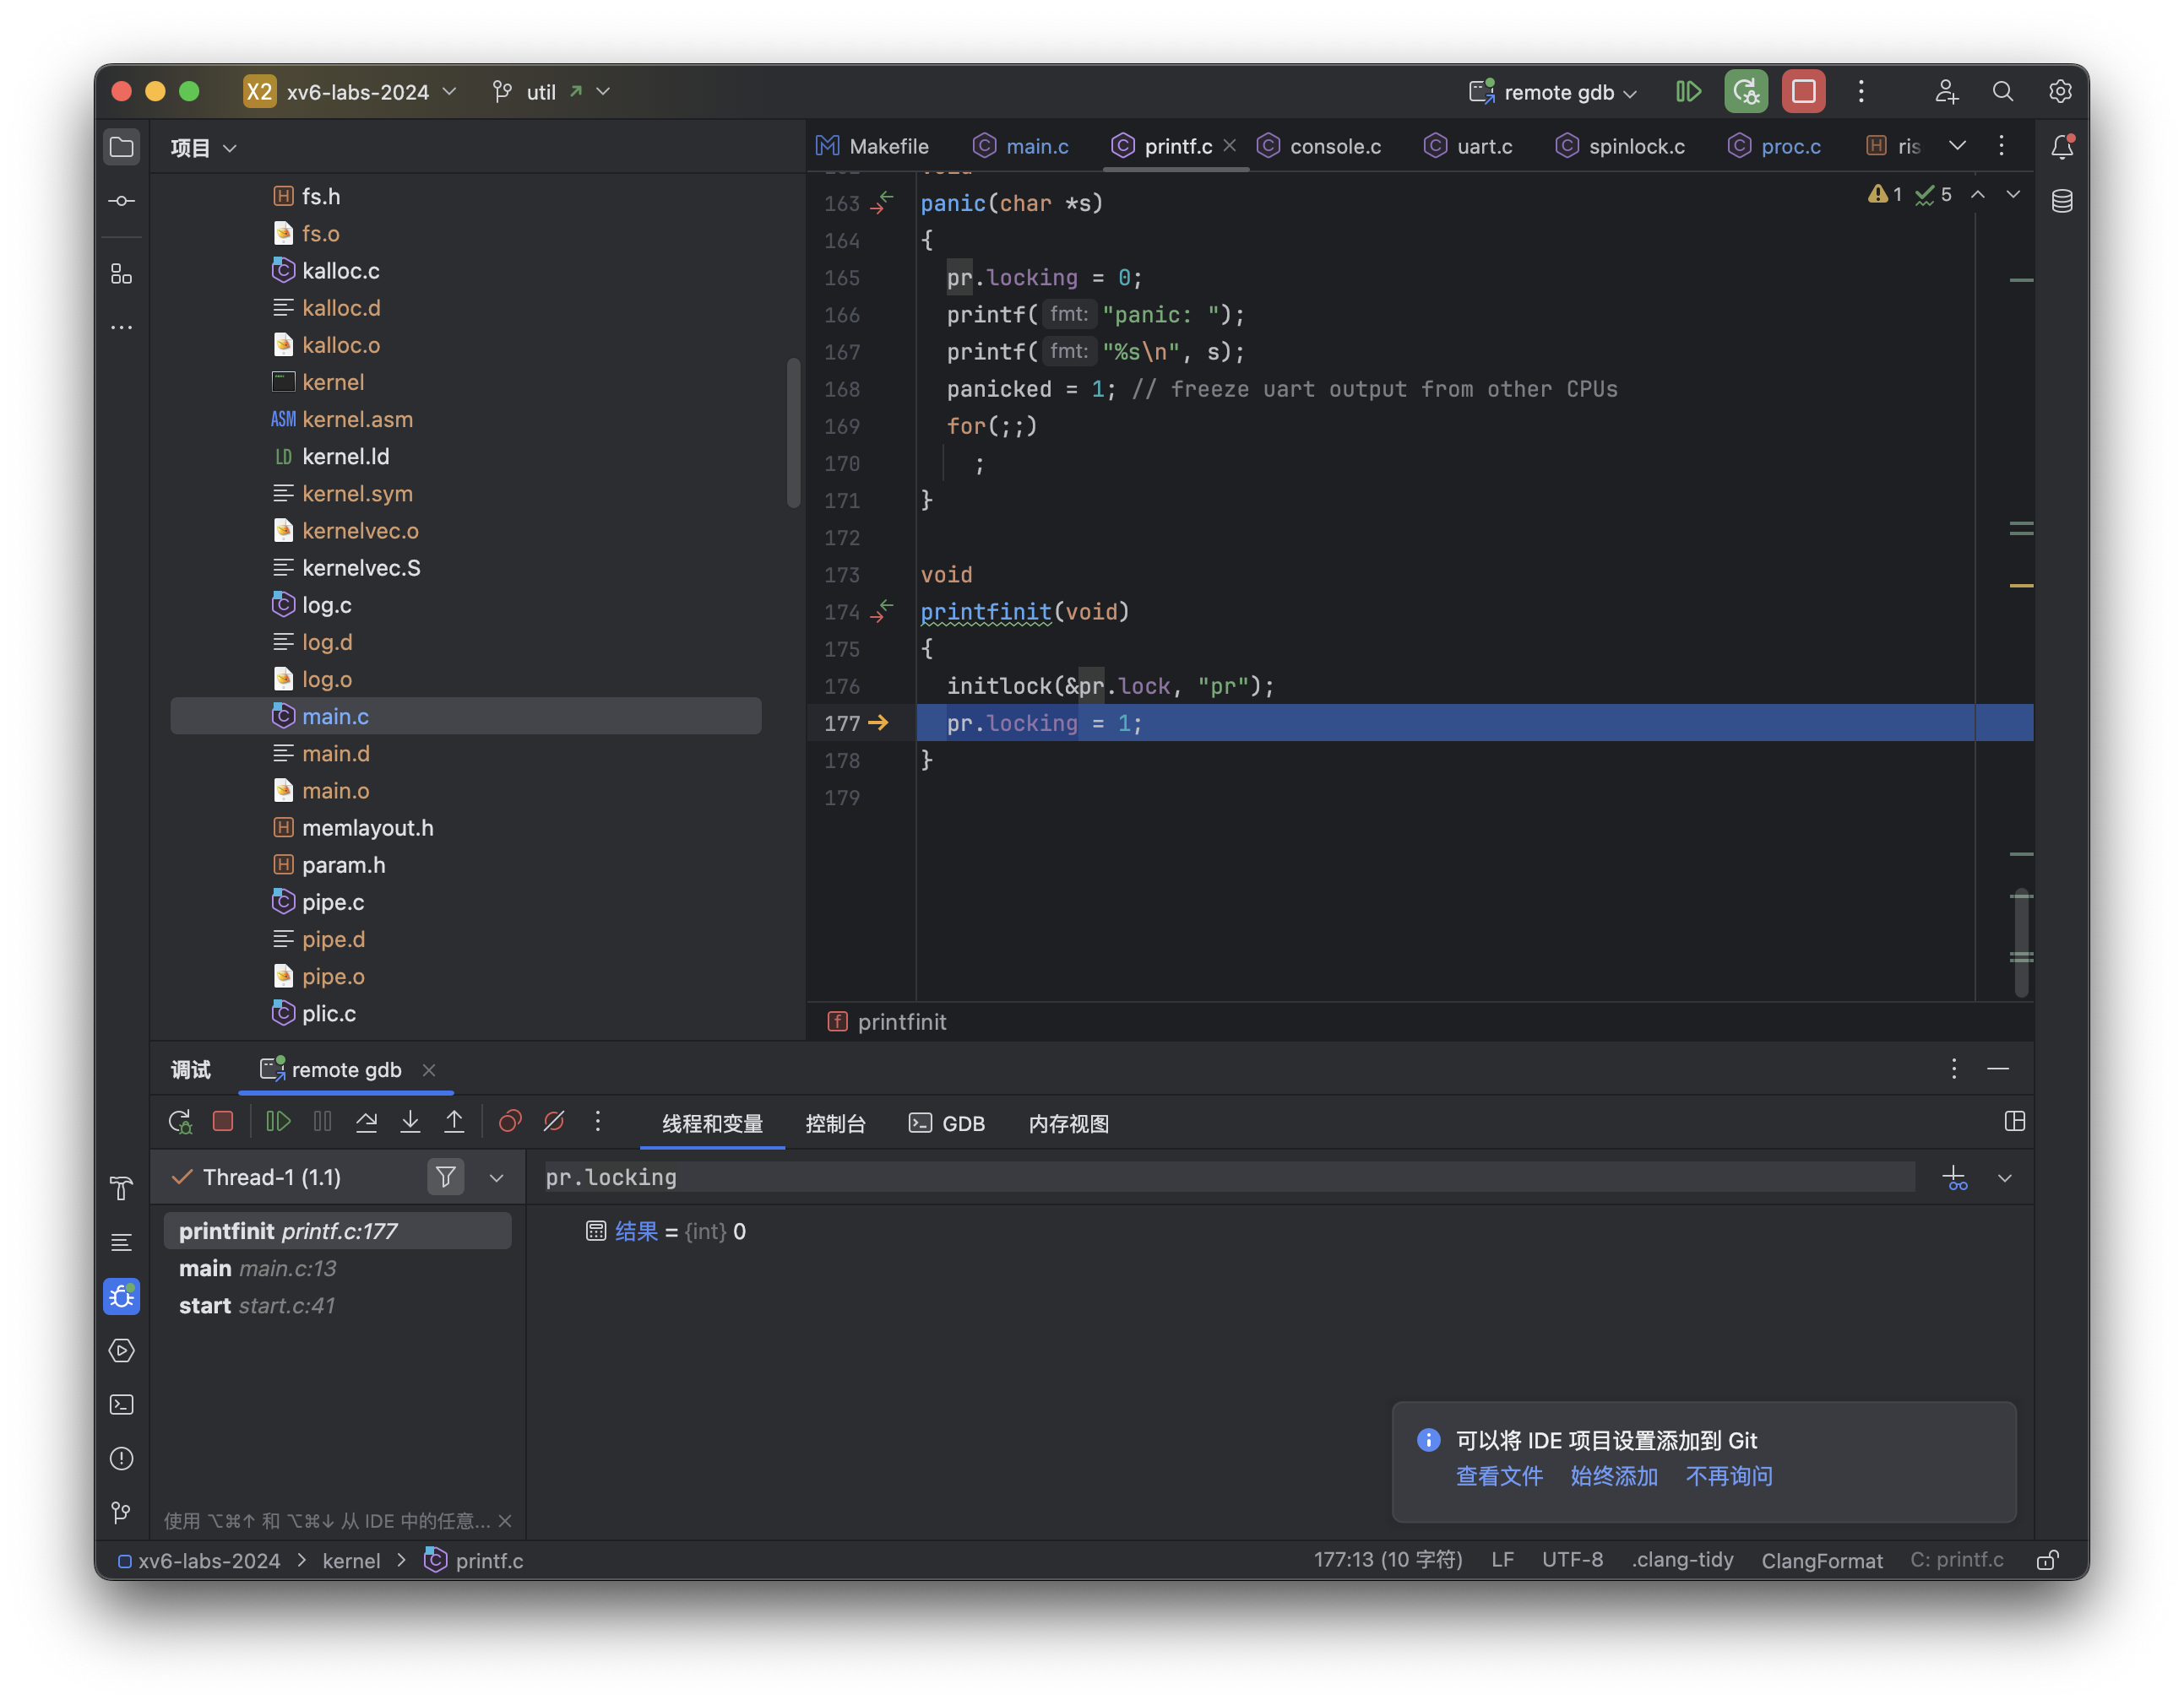
Task: Toggle debug layout settings icon
Action: click(x=2015, y=1122)
